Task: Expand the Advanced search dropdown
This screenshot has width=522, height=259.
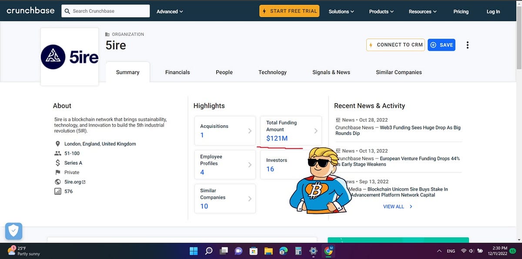Action: (x=170, y=12)
